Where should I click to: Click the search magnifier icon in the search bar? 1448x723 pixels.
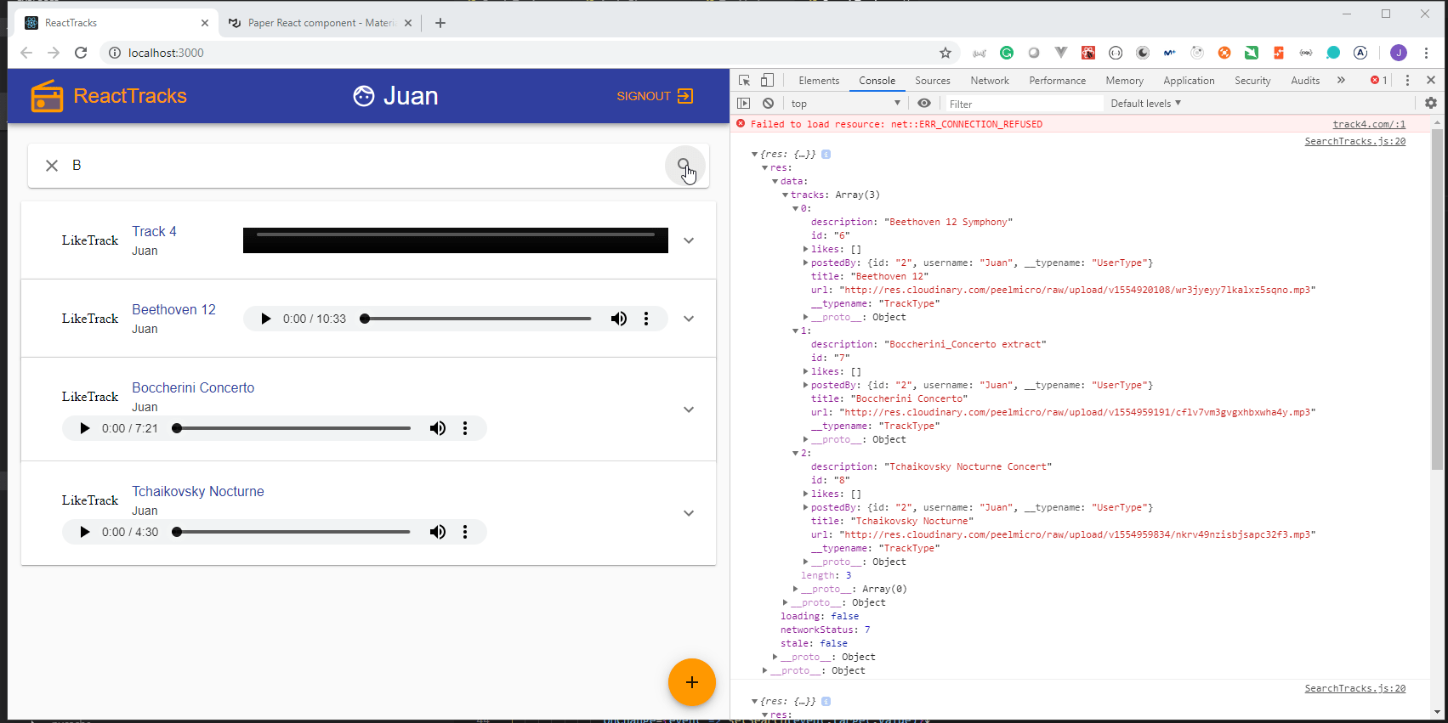point(684,165)
